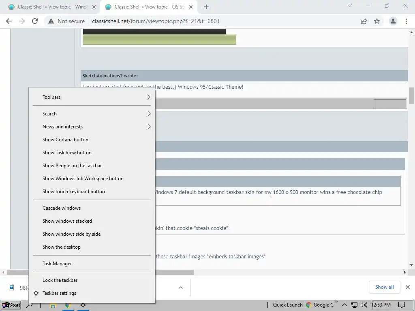Select Show windows stacked

[x=92, y=221]
